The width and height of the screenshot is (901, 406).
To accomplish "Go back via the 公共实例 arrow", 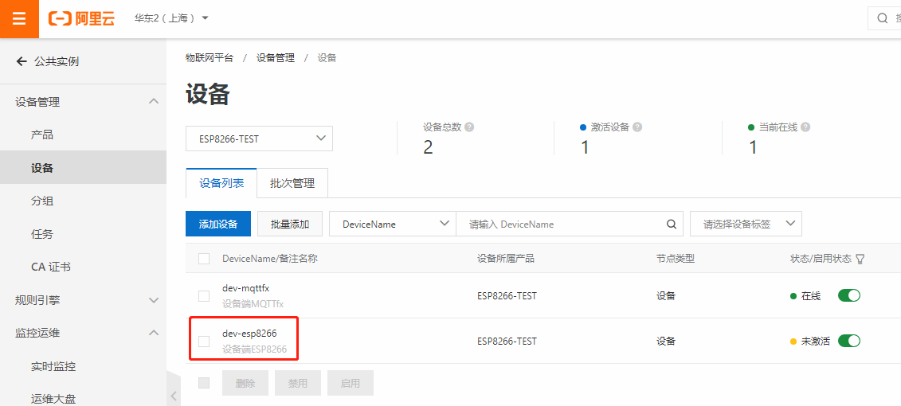I will [22, 61].
